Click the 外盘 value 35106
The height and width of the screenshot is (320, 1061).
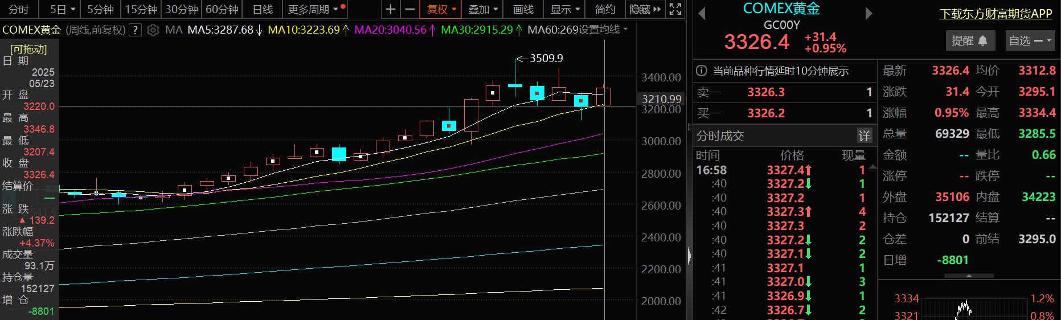952,197
